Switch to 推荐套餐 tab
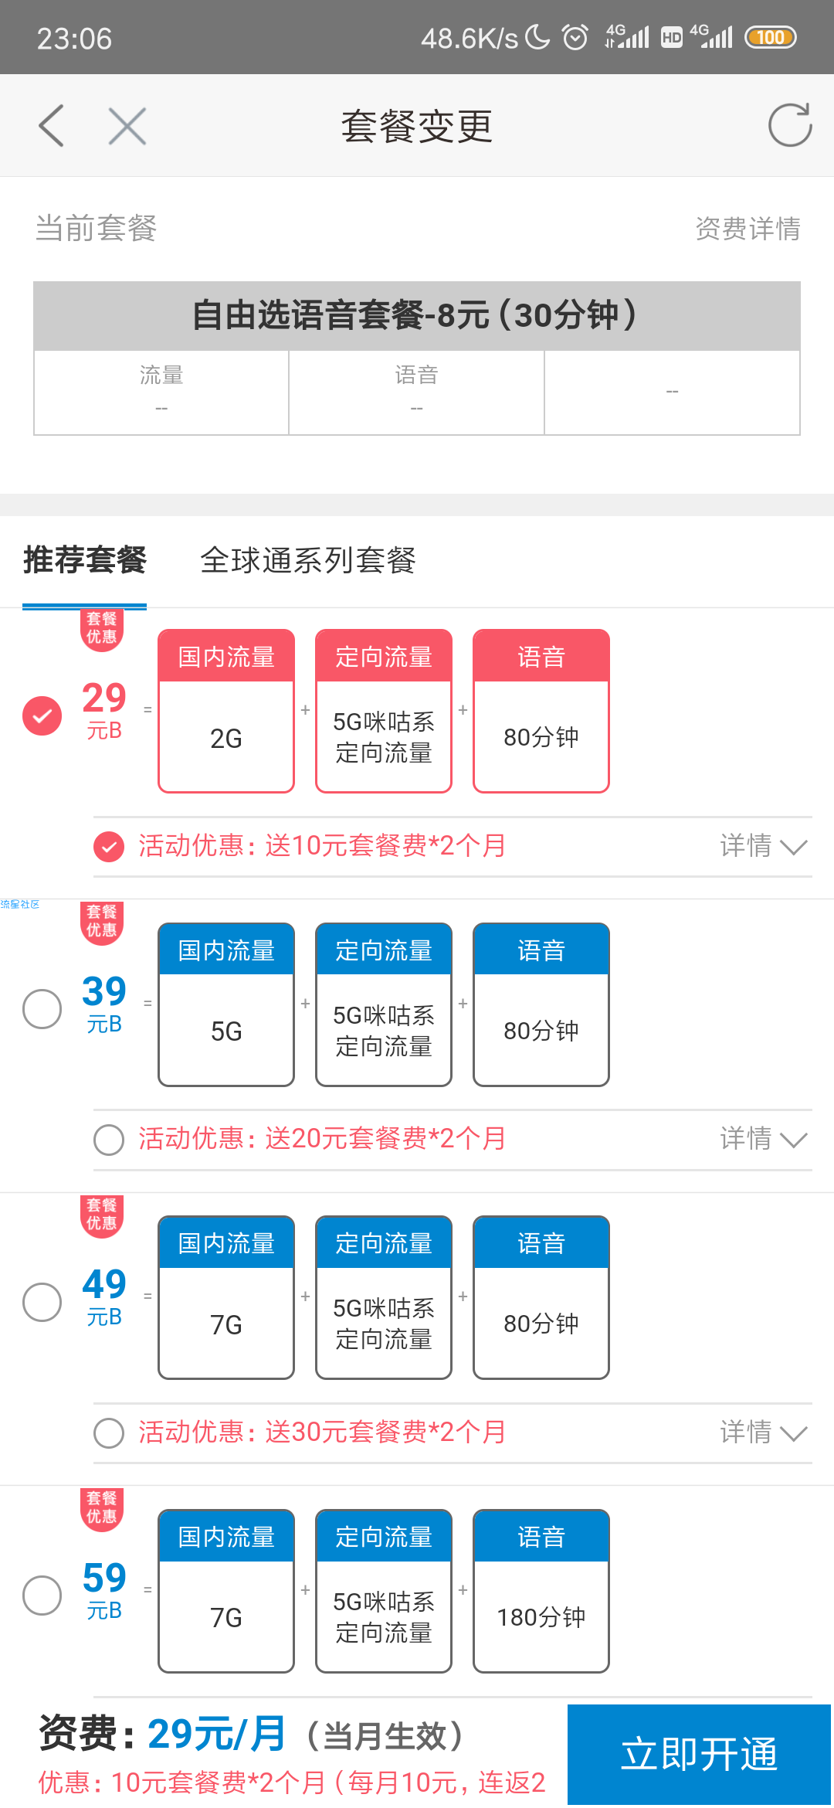This screenshot has width=834, height=1808. point(85,561)
